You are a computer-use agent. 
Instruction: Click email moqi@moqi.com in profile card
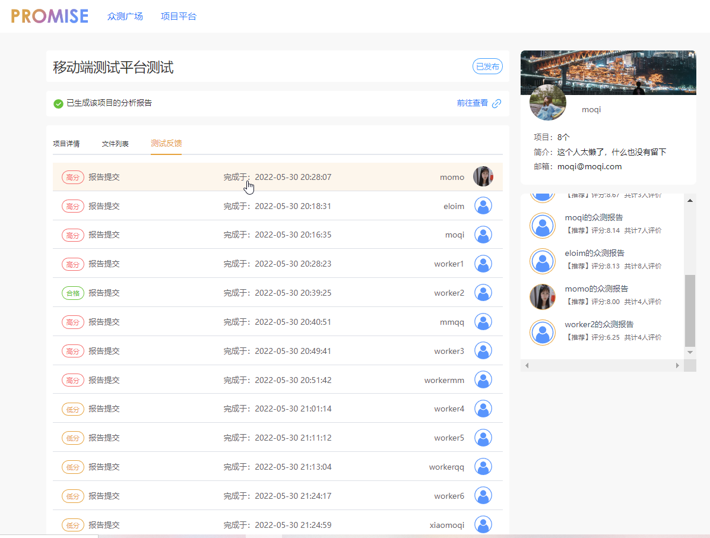(589, 166)
